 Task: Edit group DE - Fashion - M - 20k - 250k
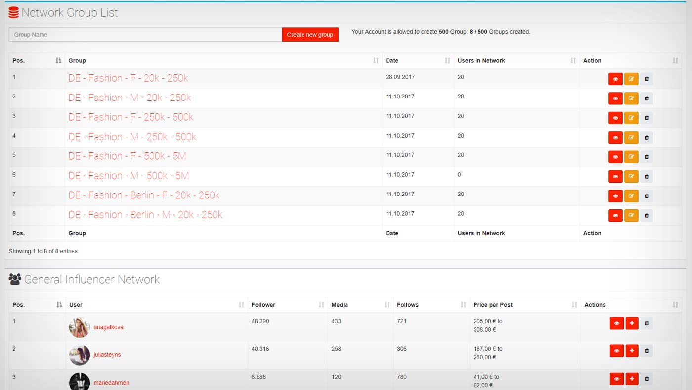pos(631,98)
